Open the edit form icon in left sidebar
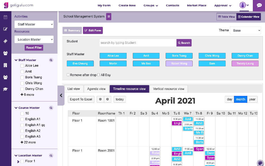The width and height of the screenshot is (265, 166). [x=5, y=29]
